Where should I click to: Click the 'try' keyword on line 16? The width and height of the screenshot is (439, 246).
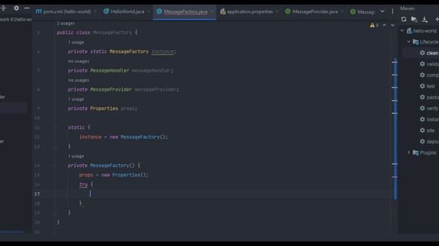coord(83,184)
